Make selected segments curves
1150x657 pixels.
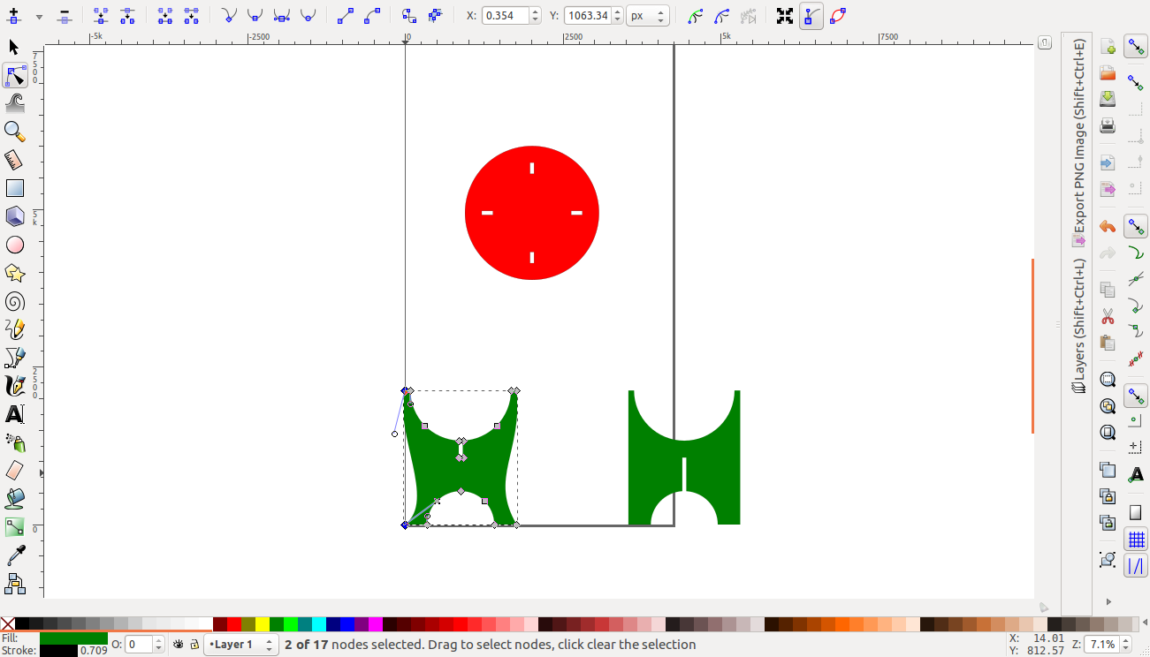(x=372, y=16)
